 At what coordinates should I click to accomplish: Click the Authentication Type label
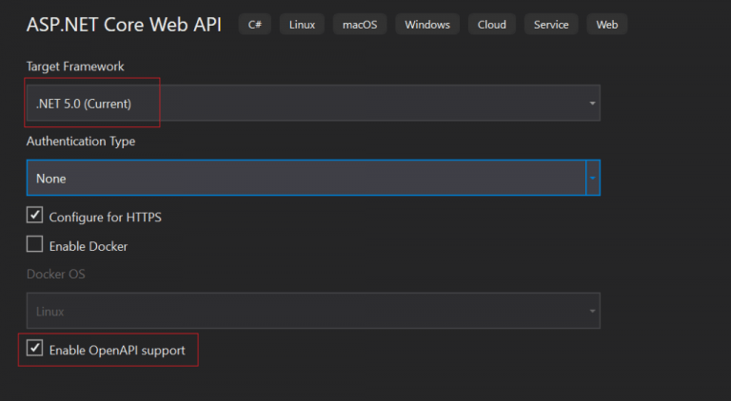point(81,142)
